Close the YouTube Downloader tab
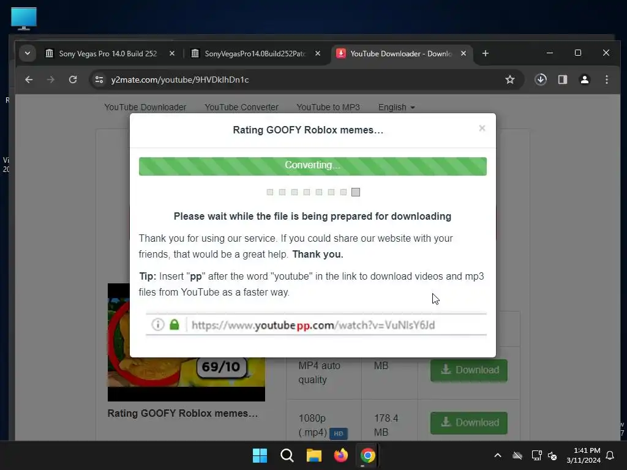627x470 pixels. (x=464, y=53)
